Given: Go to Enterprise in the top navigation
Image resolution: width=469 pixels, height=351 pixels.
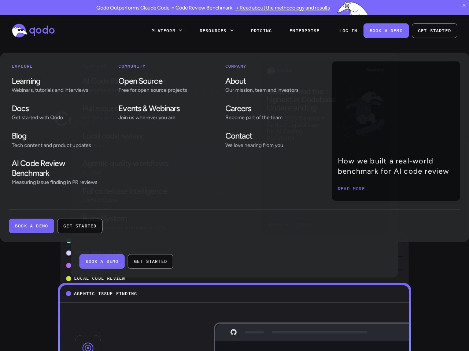Looking at the screenshot, I should coord(304,31).
